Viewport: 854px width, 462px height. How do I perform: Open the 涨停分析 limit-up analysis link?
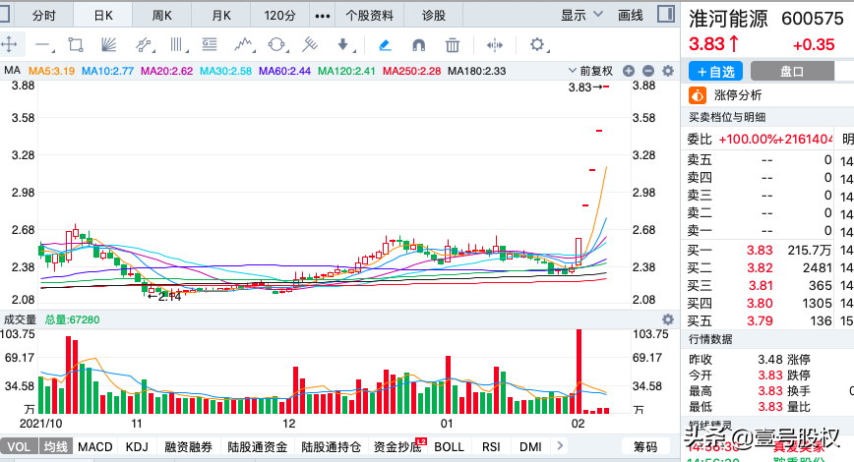(x=738, y=95)
